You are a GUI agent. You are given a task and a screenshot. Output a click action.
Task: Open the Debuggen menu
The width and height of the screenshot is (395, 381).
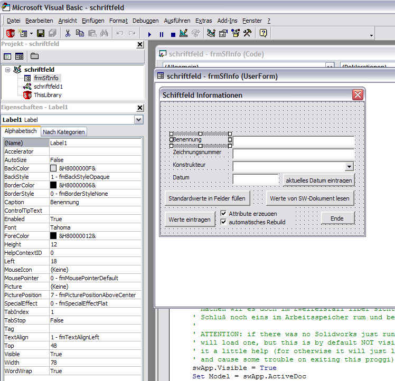(x=145, y=21)
